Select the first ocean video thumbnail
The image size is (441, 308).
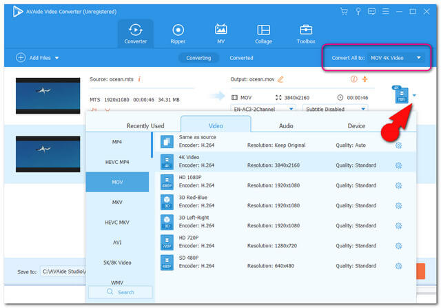coord(48,96)
